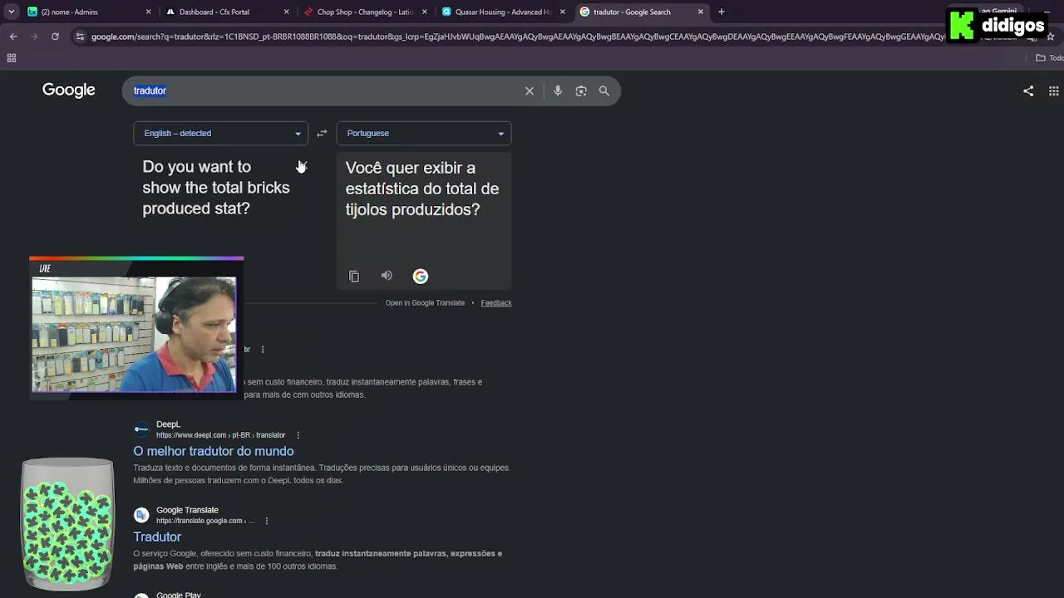Viewport: 1064px width, 598px height.
Task: Click the DeepL site favicon
Action: coord(141,429)
